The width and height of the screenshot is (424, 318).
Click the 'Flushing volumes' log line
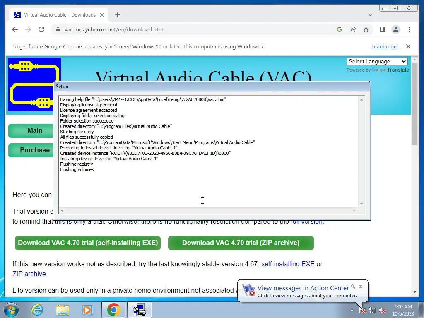tap(77, 169)
